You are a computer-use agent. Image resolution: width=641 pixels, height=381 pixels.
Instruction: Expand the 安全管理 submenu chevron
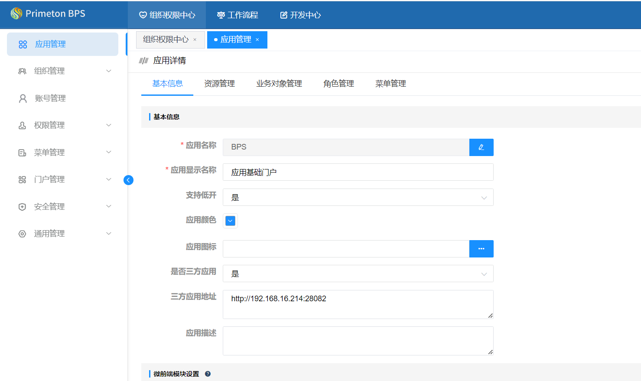click(x=109, y=206)
